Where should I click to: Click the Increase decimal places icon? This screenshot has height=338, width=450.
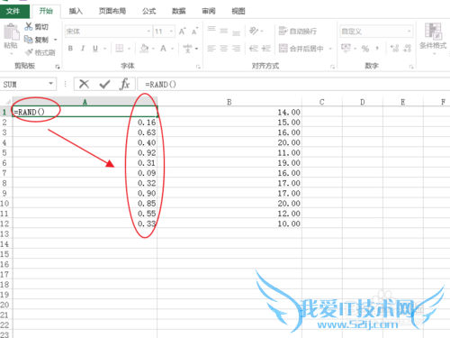[394, 49]
